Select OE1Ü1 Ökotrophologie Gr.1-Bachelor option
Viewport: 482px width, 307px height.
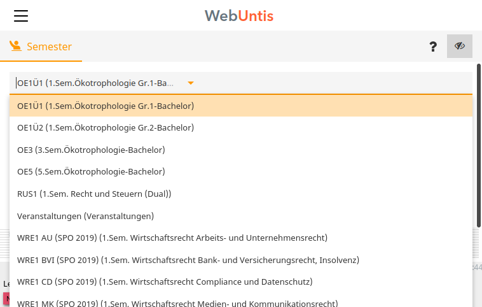(x=106, y=106)
